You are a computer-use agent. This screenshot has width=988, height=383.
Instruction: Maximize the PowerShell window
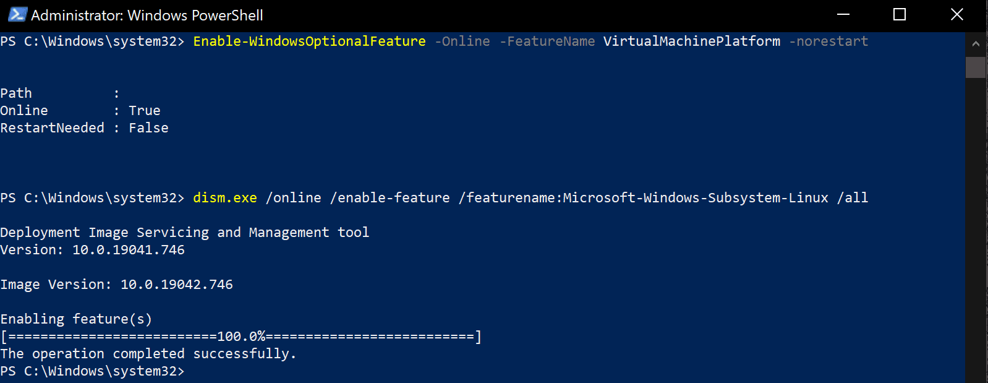[x=900, y=14]
